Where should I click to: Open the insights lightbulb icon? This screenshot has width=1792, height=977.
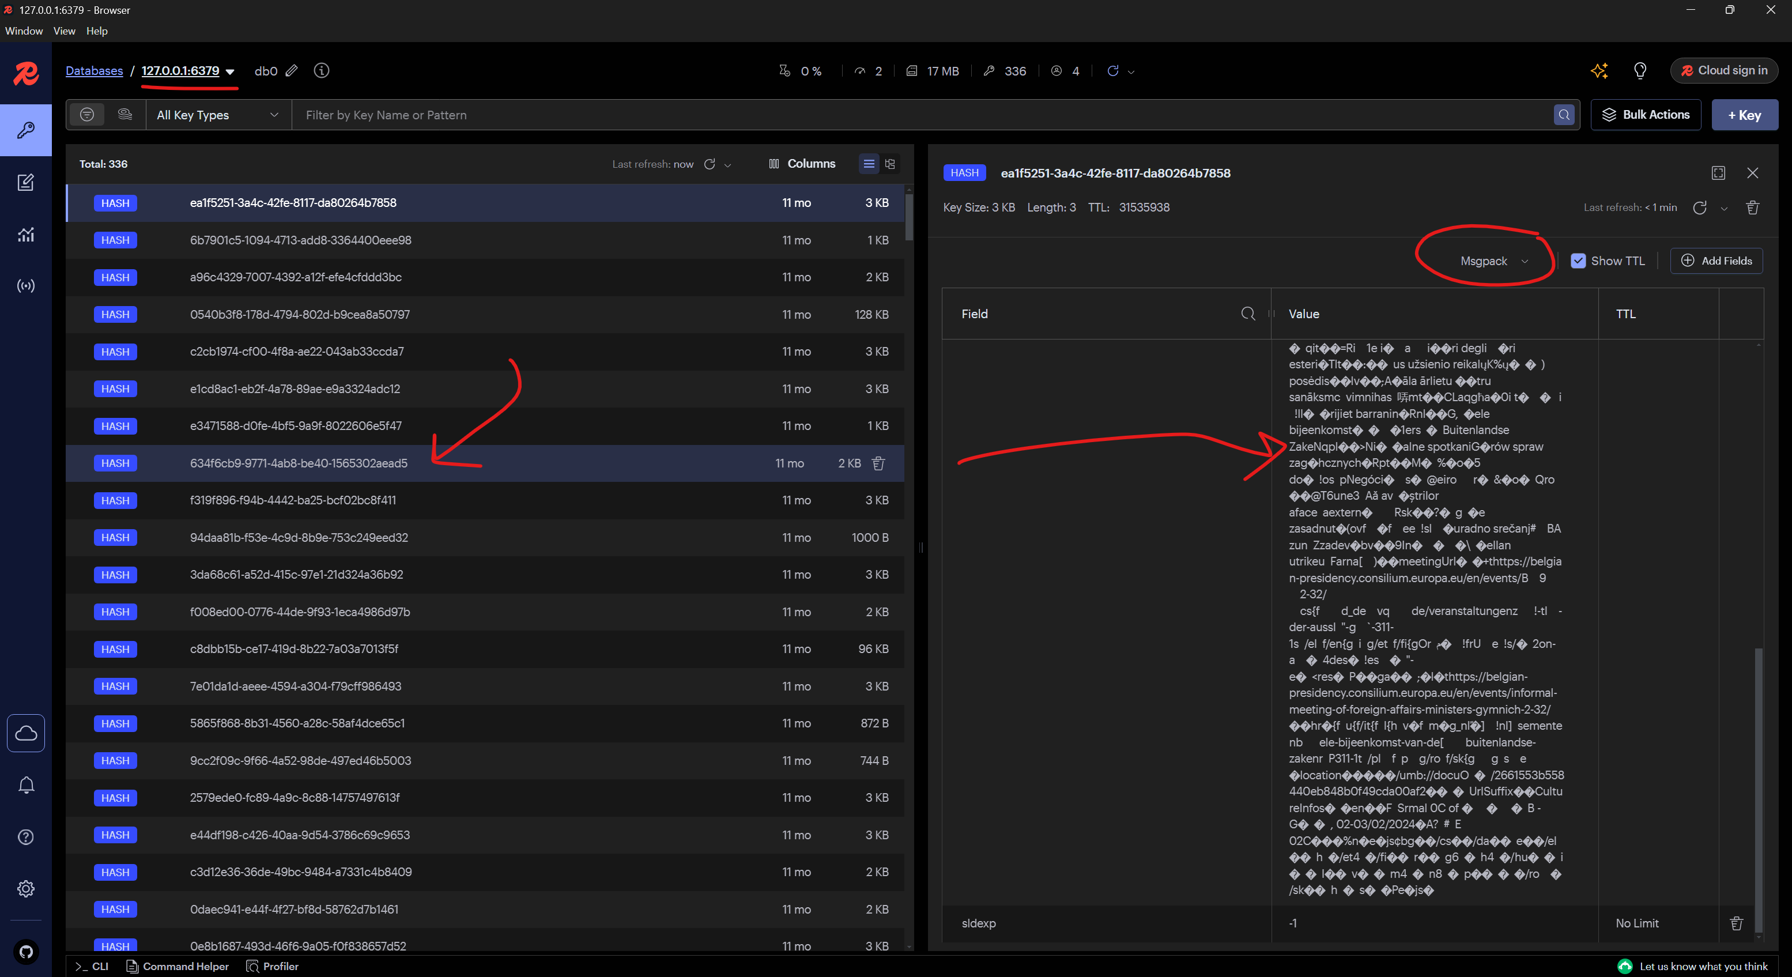[x=1640, y=71]
